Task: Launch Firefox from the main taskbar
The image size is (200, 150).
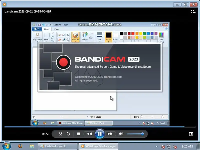Action: pos(20,146)
